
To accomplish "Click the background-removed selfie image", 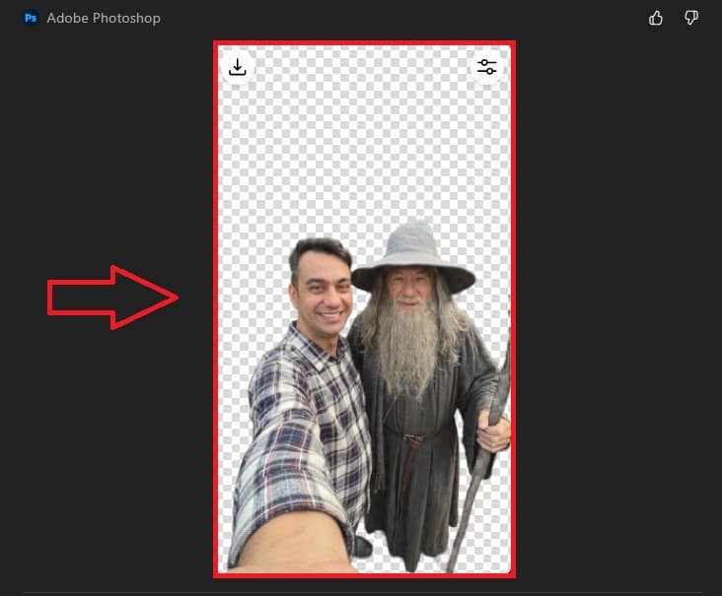I will coord(364,309).
